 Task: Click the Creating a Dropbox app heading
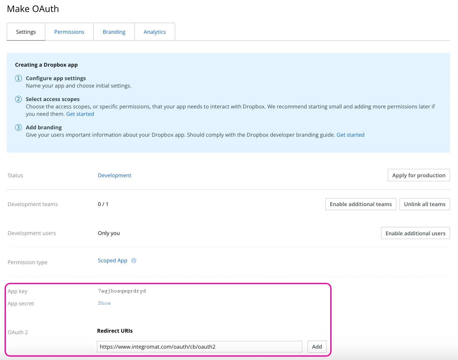coord(46,65)
